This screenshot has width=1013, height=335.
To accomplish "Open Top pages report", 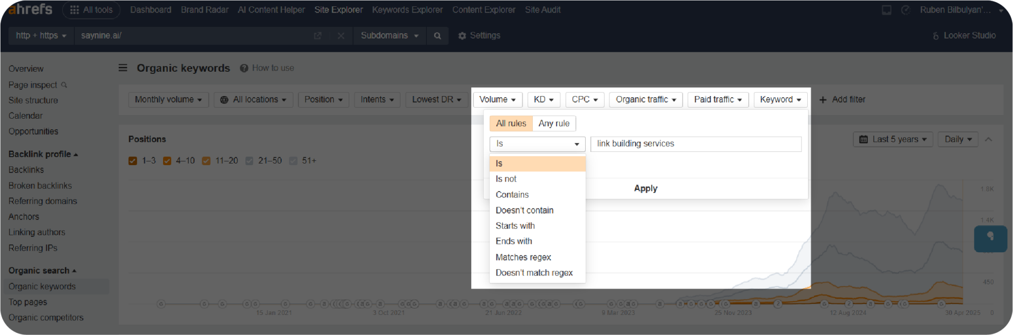I will click(27, 302).
